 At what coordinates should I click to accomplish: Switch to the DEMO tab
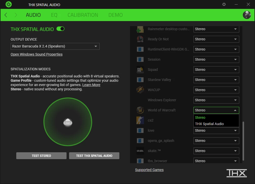(x=116, y=15)
